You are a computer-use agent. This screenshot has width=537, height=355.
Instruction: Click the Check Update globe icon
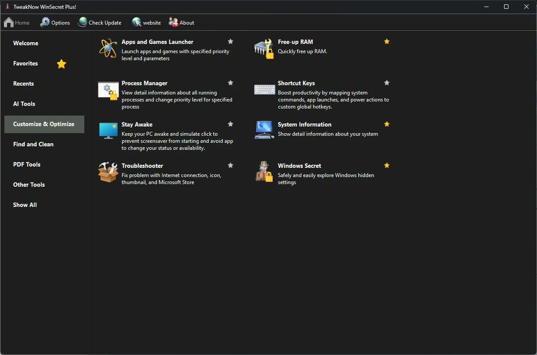[x=82, y=22]
